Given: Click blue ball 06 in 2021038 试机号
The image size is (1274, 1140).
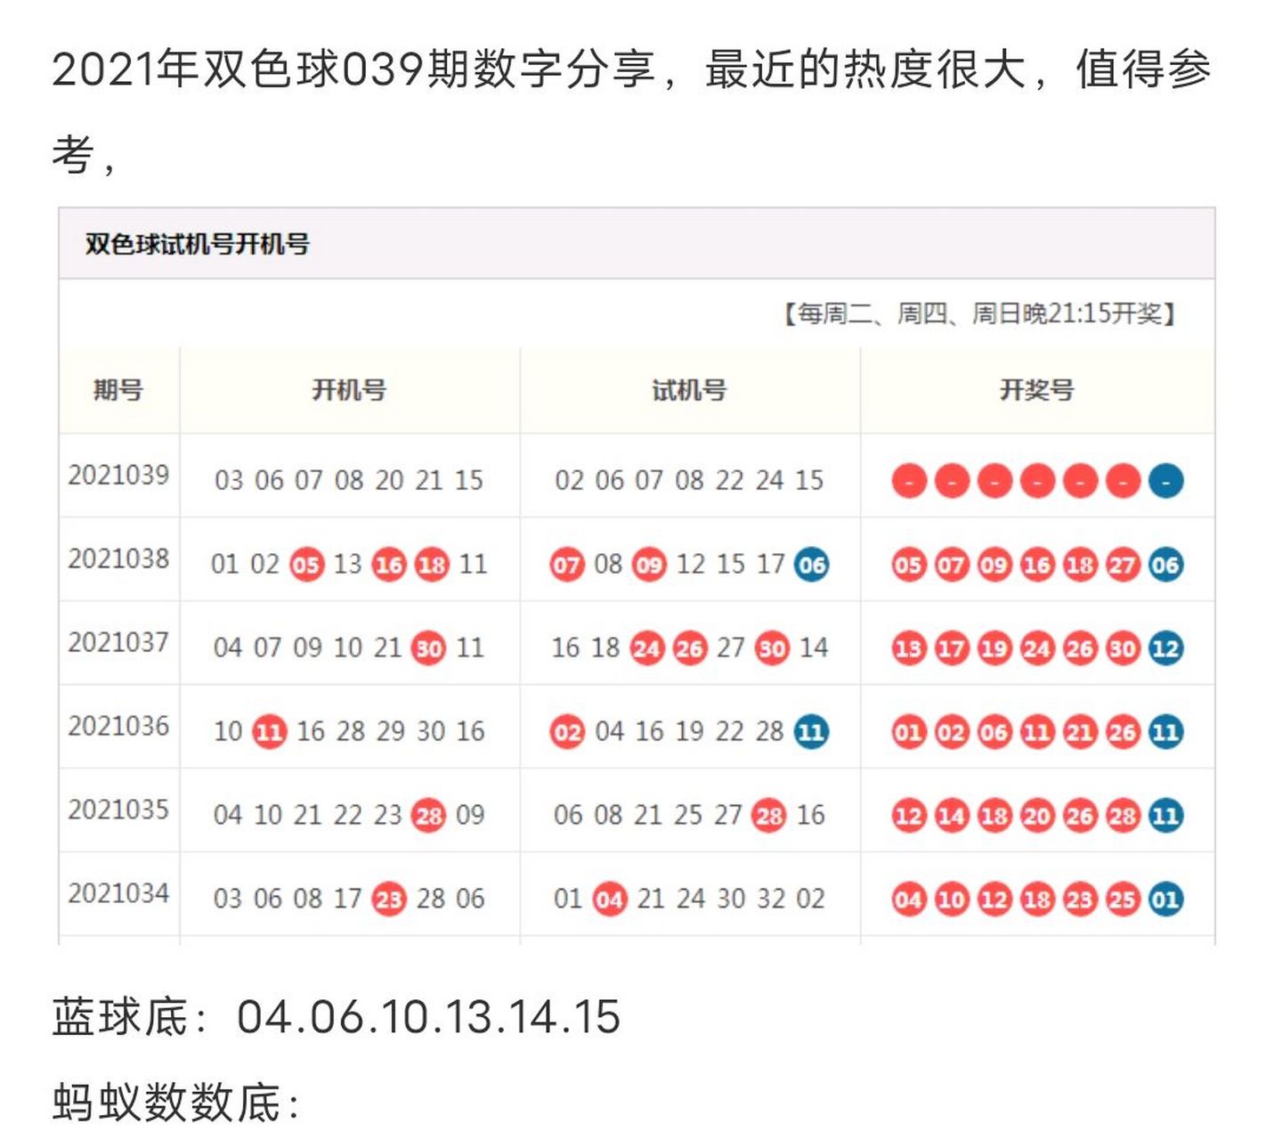Looking at the screenshot, I should (x=811, y=565).
